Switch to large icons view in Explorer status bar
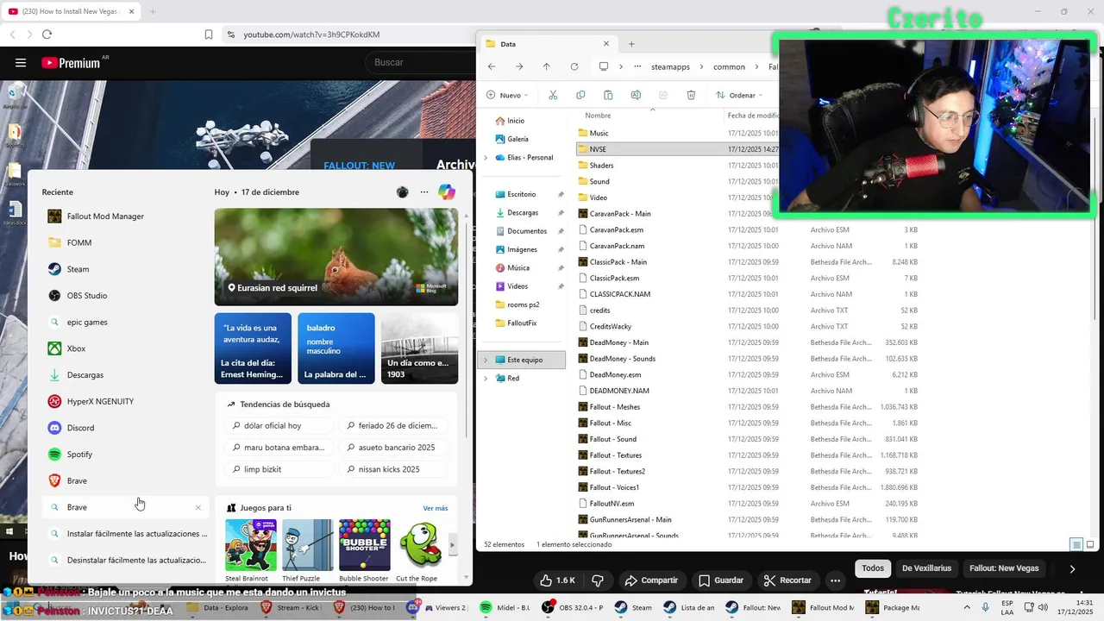The image size is (1104, 621). click(x=1090, y=544)
